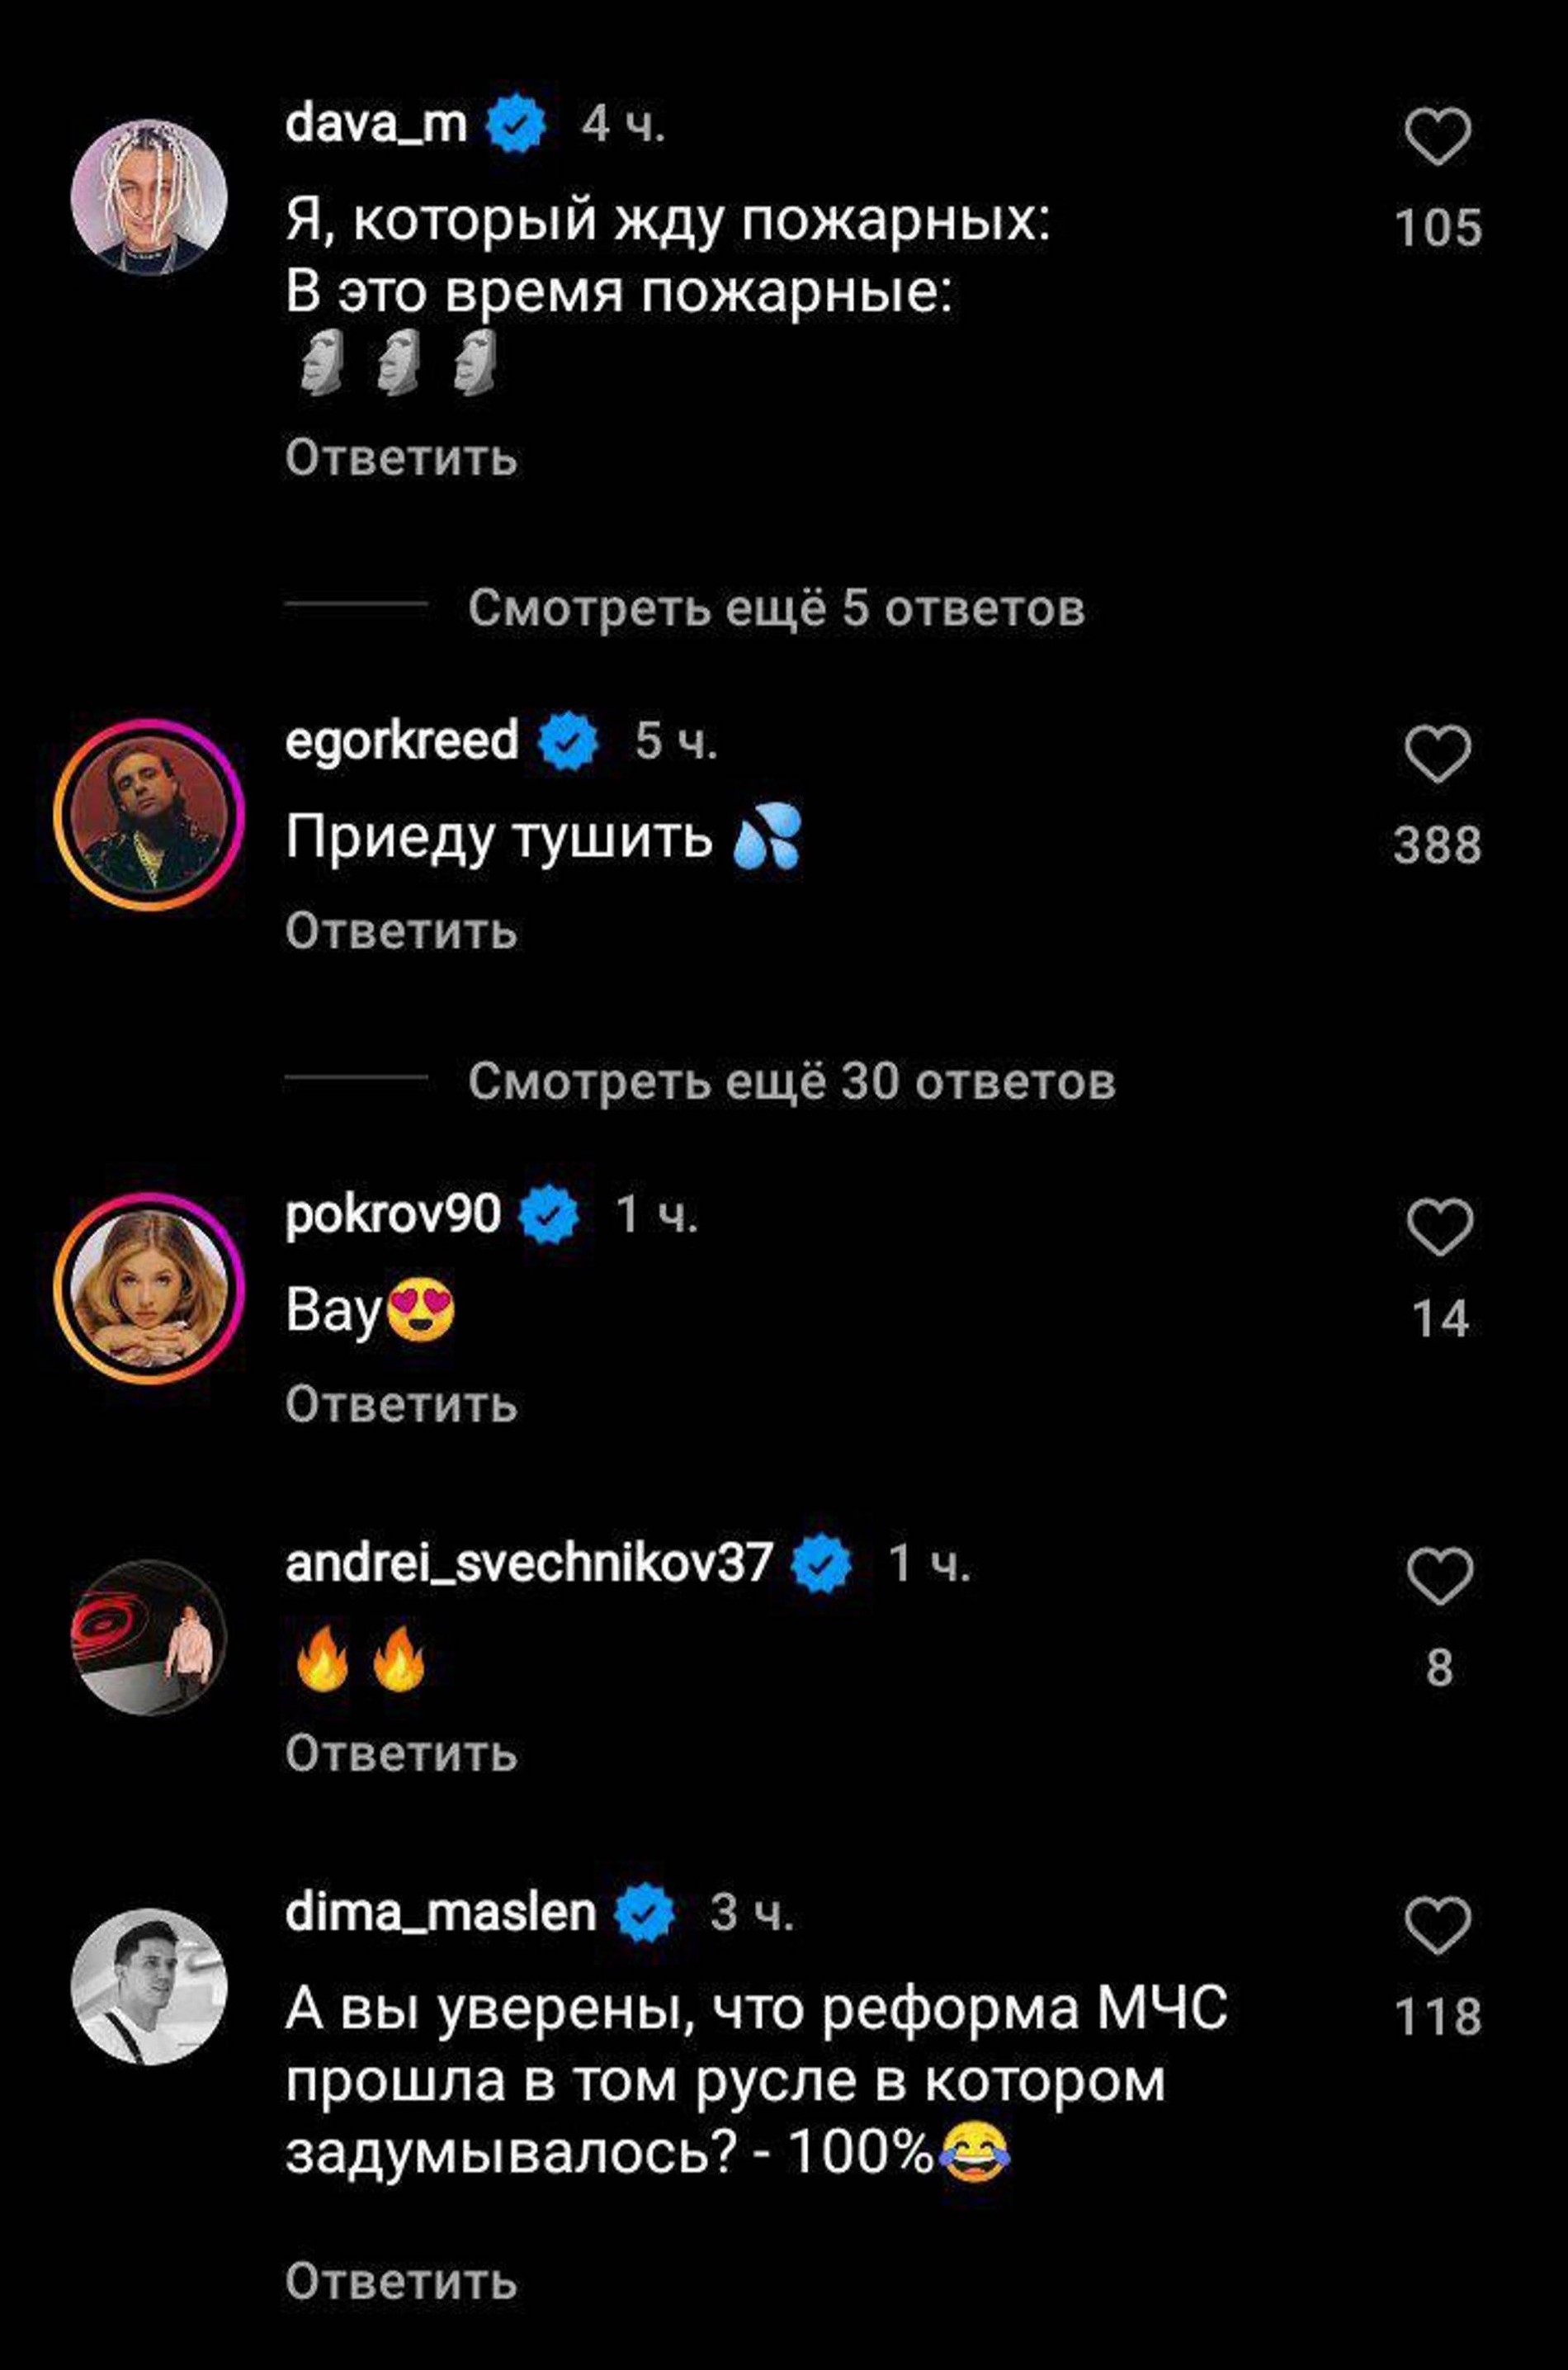The height and width of the screenshot is (2370, 1568).
Task: Tap heart on andrei_svechnikov37 comment
Action: point(1439,1577)
